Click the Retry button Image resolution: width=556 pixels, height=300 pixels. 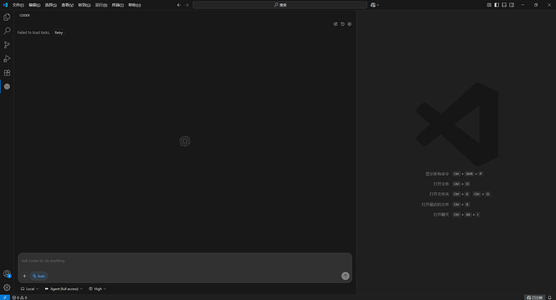pyautogui.click(x=59, y=32)
